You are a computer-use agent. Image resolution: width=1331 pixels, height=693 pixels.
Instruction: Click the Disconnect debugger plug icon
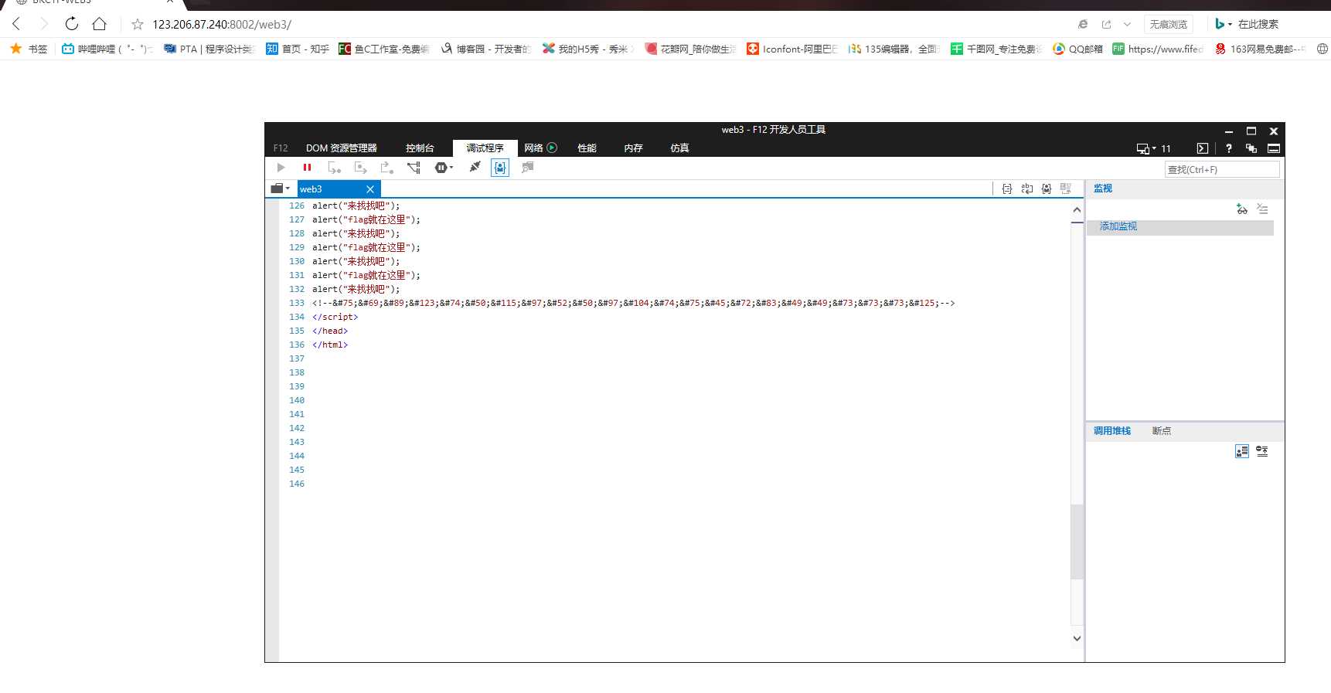click(475, 167)
